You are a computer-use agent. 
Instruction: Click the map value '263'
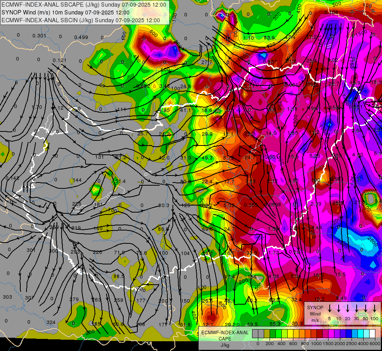pos(96,300)
